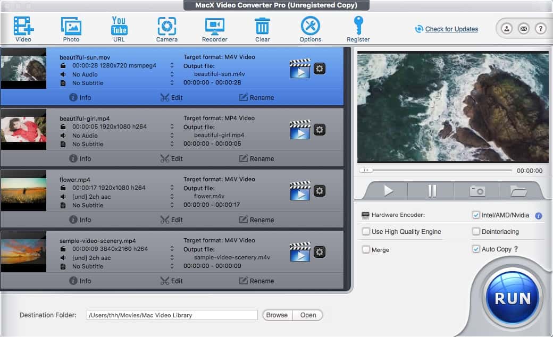Screen dimensions: 553x337
Task: Open the YouTube URL downloader
Action: point(119,27)
